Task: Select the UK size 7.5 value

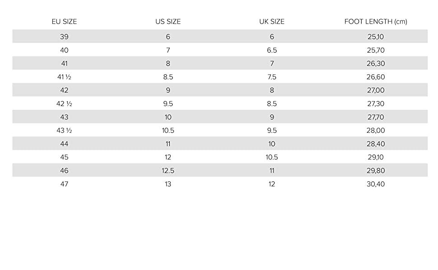Action: pos(271,77)
